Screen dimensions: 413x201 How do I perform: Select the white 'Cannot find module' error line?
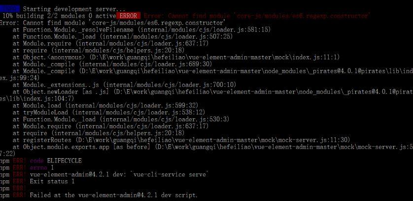click(112, 23)
